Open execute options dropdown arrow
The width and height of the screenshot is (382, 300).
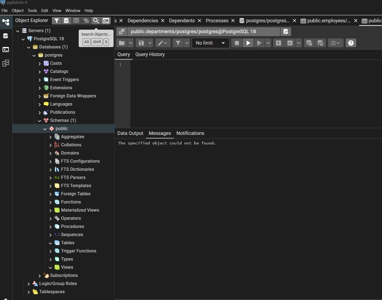[268, 43]
